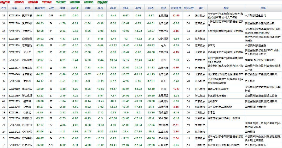This screenshot has width=282, height=148.
Task: Click the red 12.55 industry change value
Action: [x=176, y=16]
